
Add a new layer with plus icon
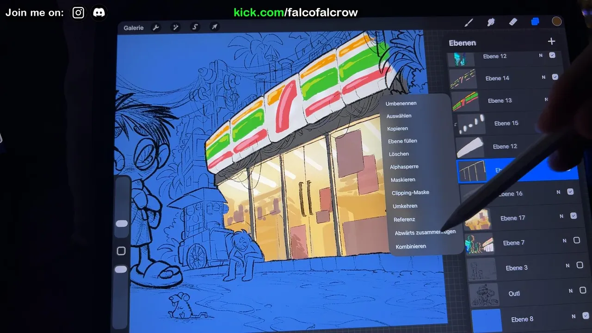click(551, 41)
